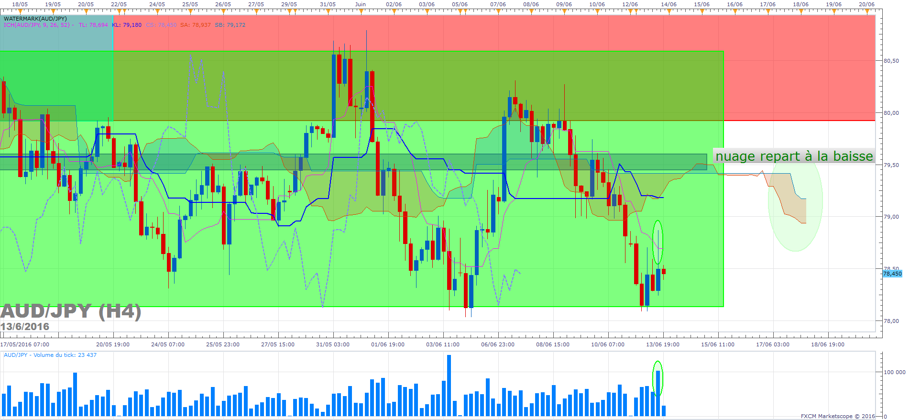This screenshot has height=420, width=910.
Task: Select the 'nuage repart à la baisse' annotation
Action: (x=794, y=156)
